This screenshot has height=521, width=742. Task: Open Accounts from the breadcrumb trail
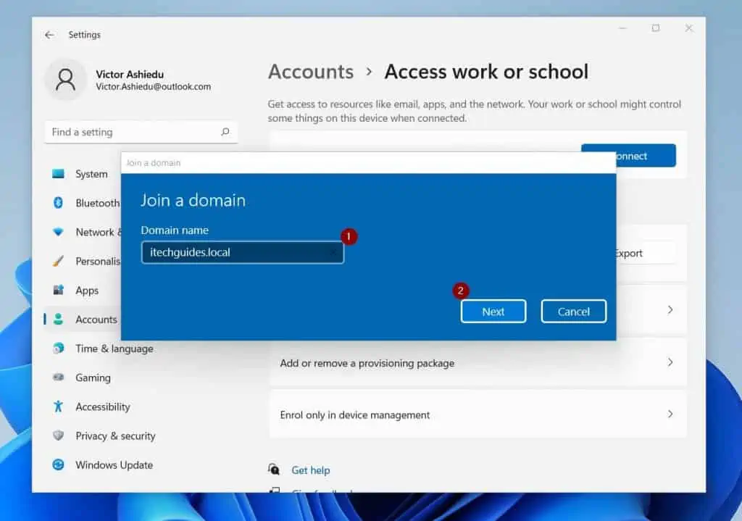(x=310, y=72)
